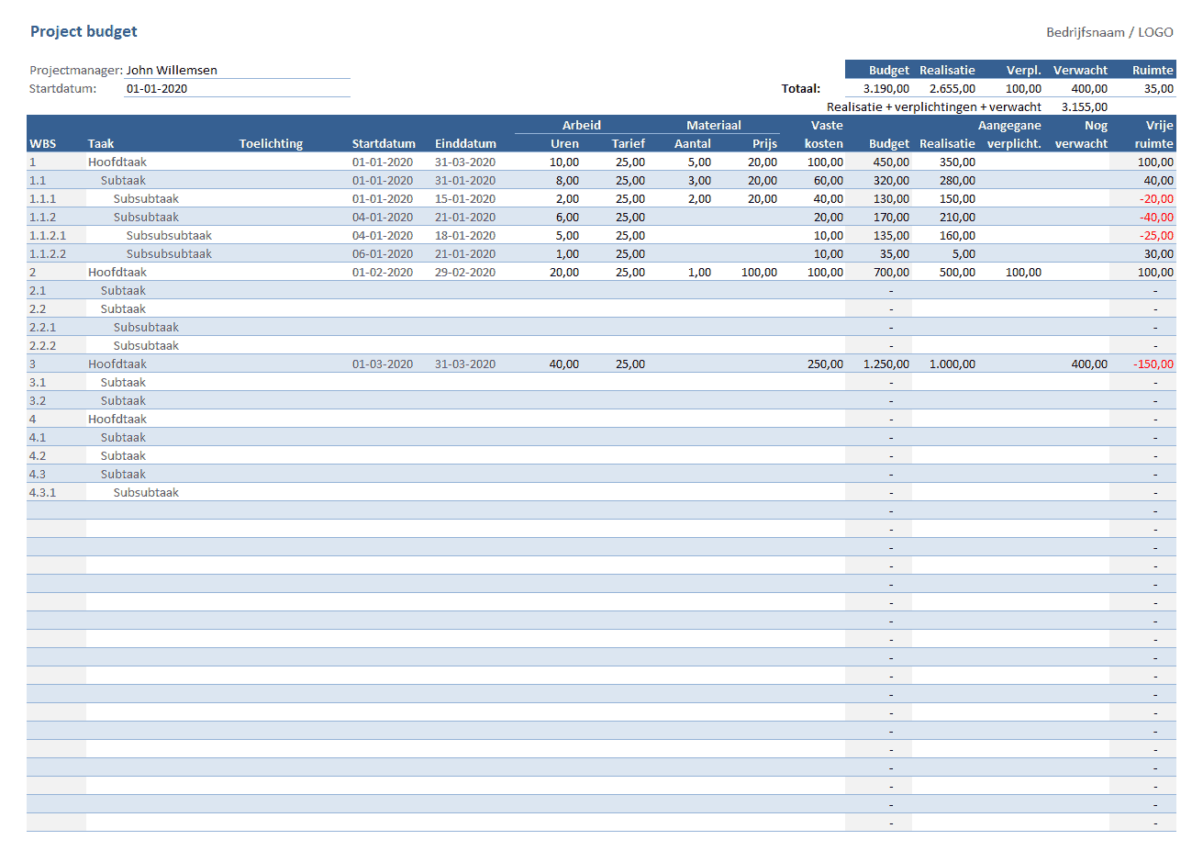Select the total Realisatie value 2.655,00
This screenshot has height=851, width=1203.
(x=952, y=89)
